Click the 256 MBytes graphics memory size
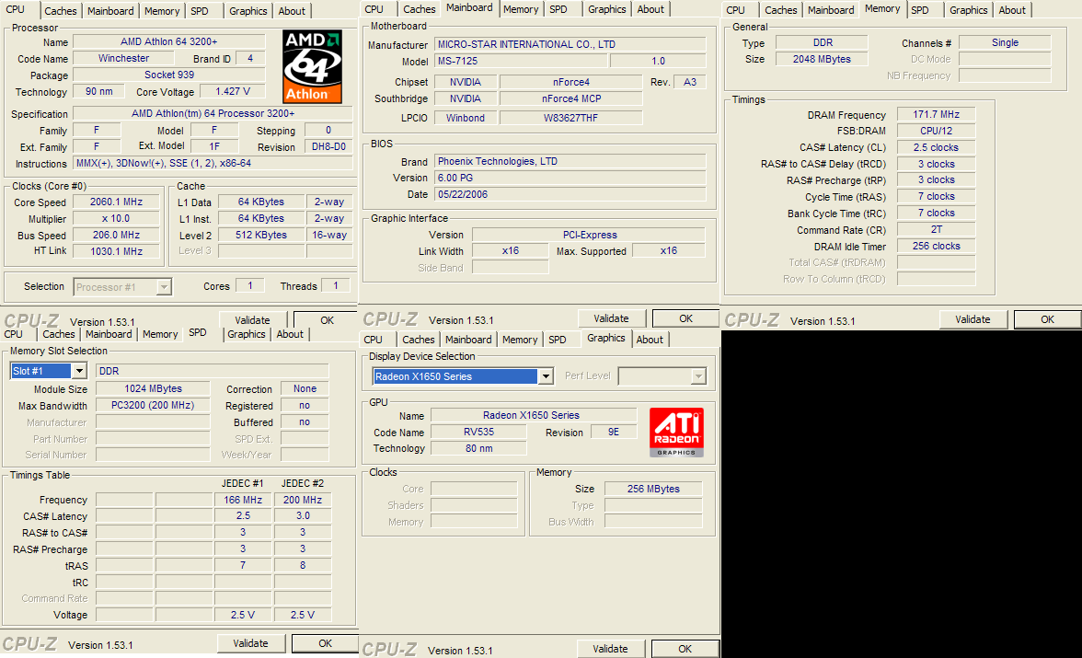 [653, 489]
